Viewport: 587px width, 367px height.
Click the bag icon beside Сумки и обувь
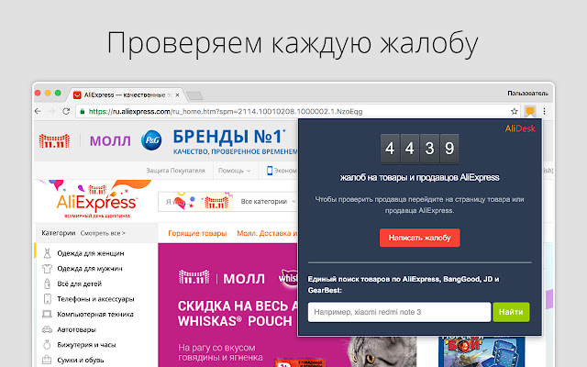point(47,360)
